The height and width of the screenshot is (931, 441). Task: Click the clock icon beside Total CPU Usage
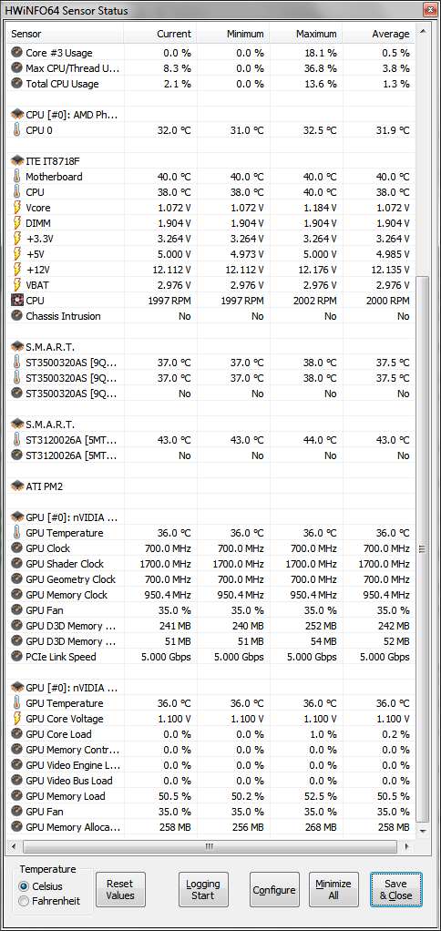point(16,84)
